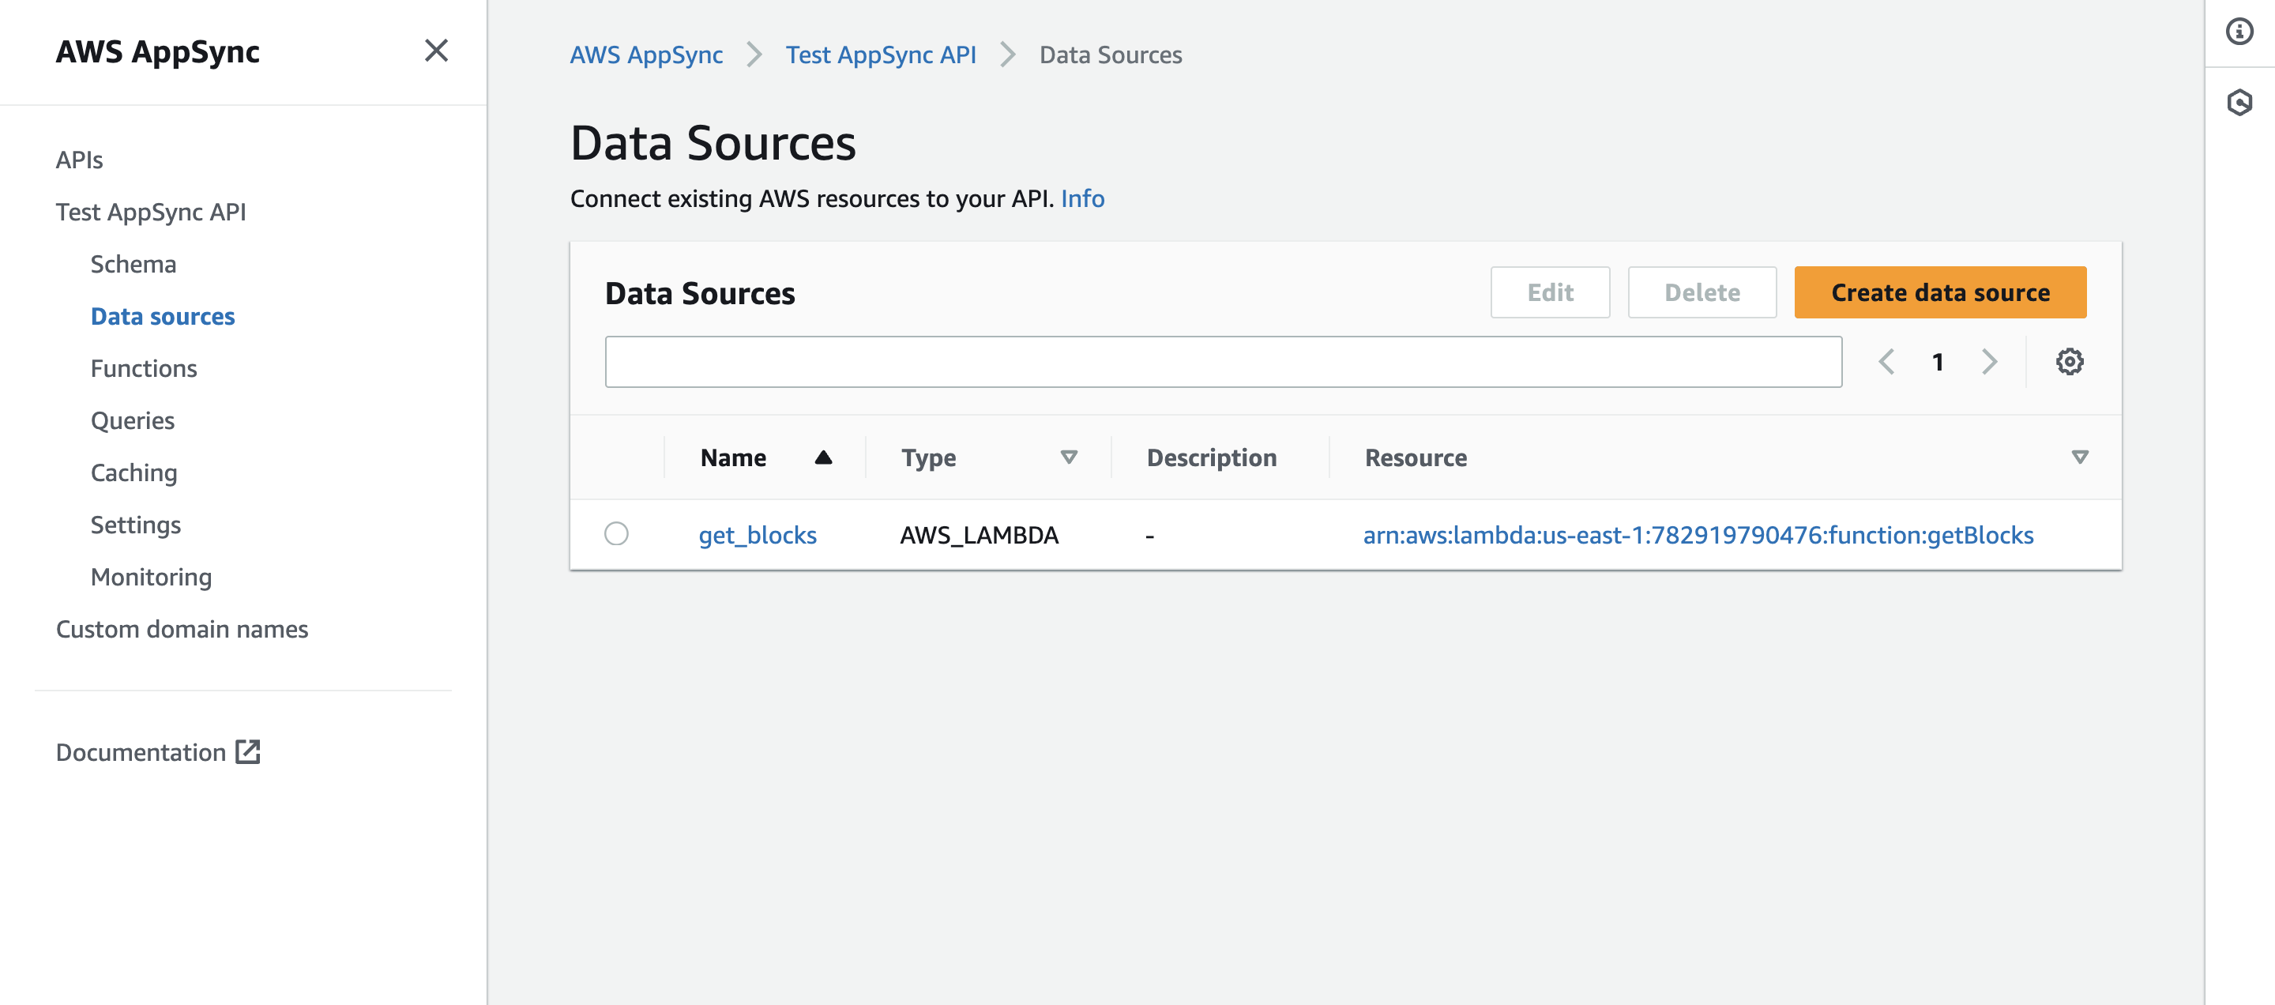Open the Info link beside description
2275x1005 pixels.
[1082, 198]
